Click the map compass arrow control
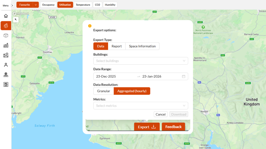 [16, 20]
